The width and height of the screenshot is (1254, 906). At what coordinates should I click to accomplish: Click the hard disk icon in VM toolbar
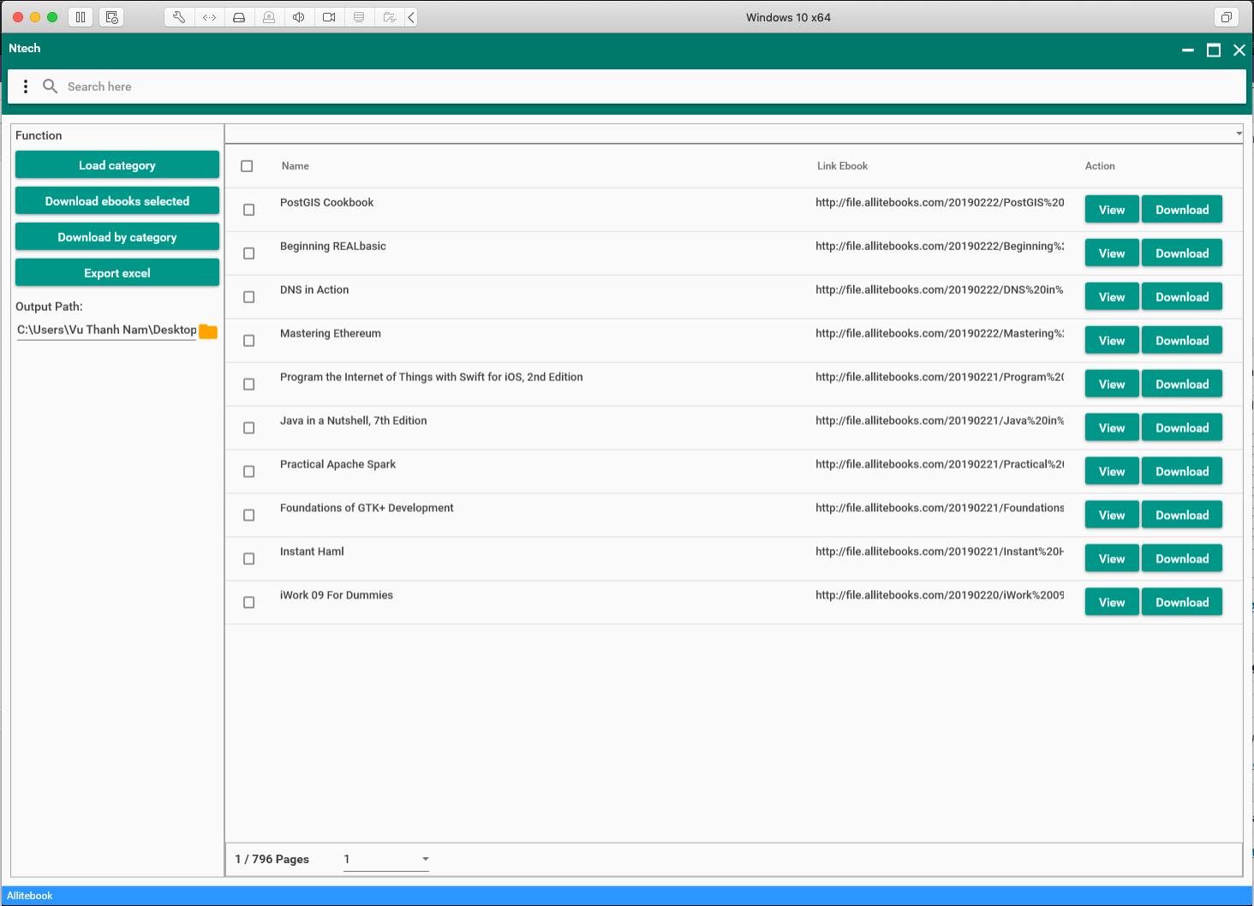tap(239, 17)
